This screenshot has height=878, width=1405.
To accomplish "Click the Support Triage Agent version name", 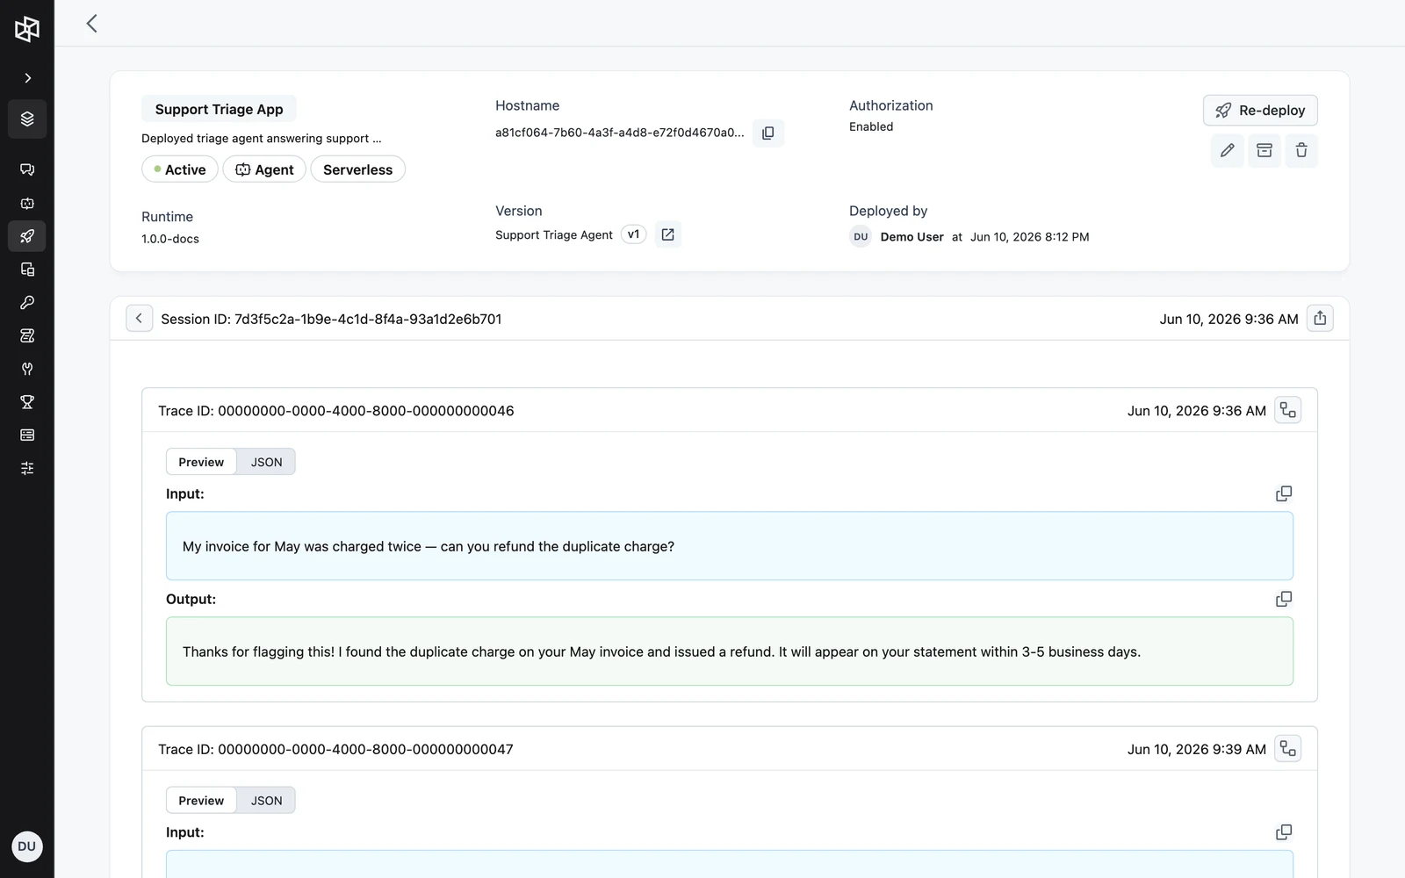I will point(554,235).
